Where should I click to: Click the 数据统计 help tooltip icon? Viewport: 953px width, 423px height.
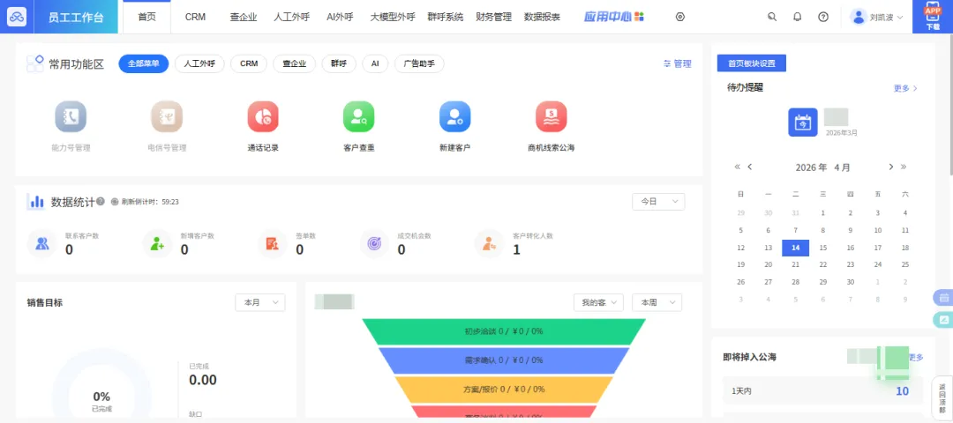101,202
